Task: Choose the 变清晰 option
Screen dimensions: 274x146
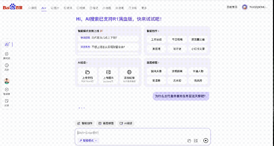Action: pyautogui.click(x=156, y=80)
